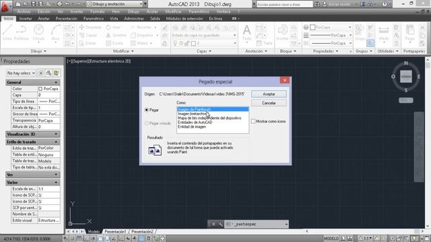Select the Polilínea tool

(x=21, y=32)
